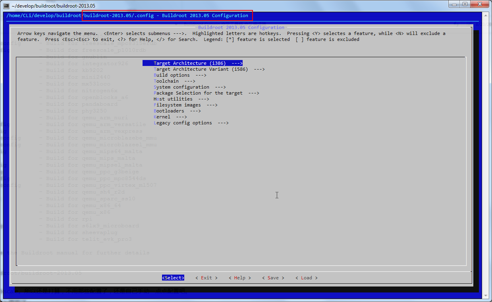Image resolution: width=492 pixels, height=302 pixels.
Task: Click background text 'Build for pandaboard'
Action: [82, 104]
